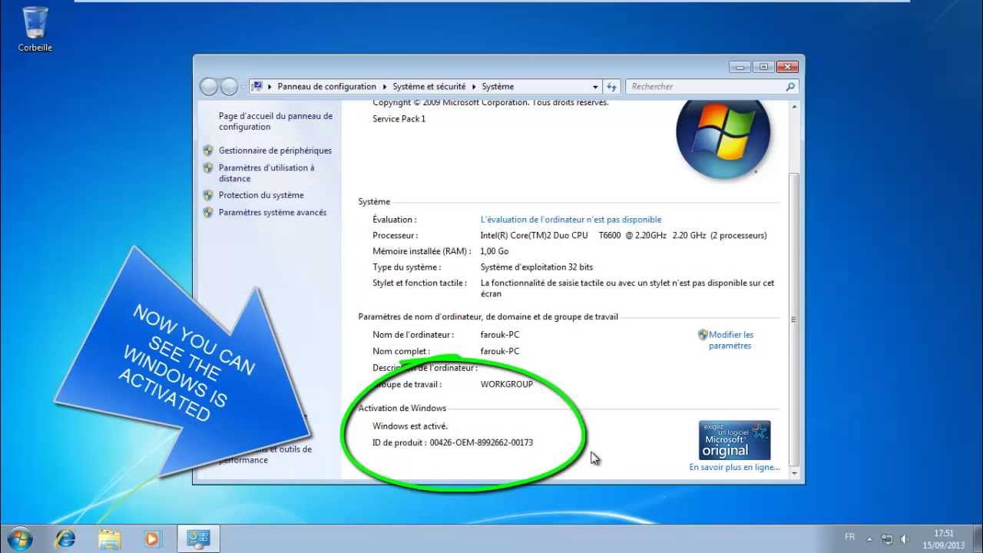
Task: Click the farouk-PC value beside Nom de l'ordinateur
Action: click(500, 335)
